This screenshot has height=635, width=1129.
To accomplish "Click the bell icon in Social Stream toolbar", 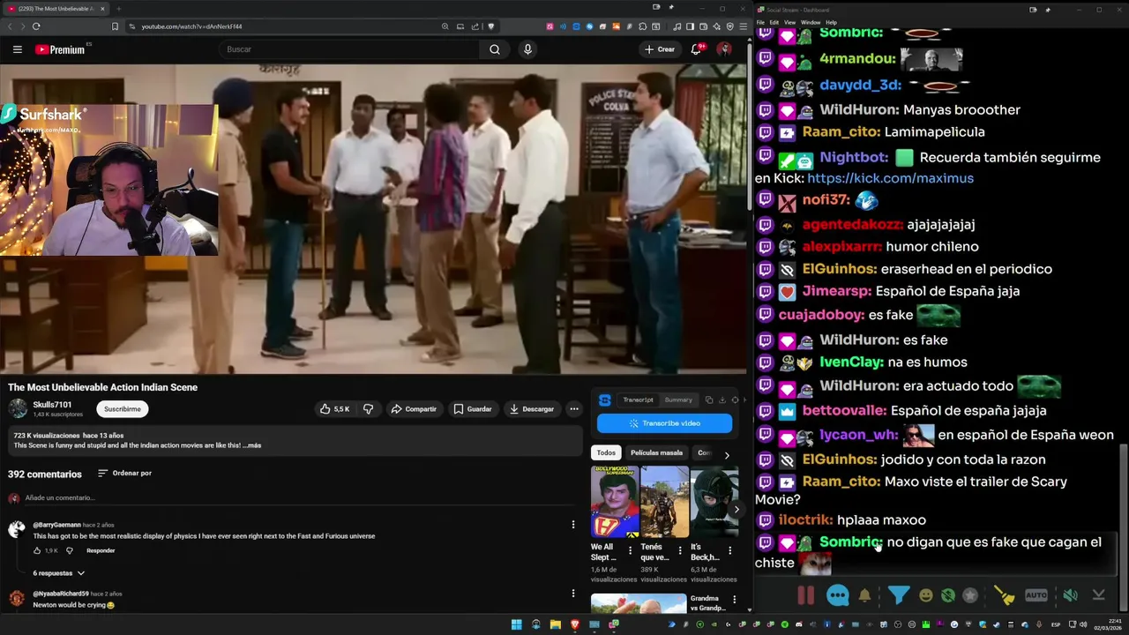I will (x=864, y=595).
